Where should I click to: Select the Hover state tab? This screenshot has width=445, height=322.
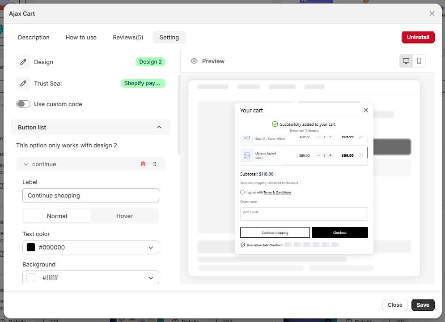(124, 216)
